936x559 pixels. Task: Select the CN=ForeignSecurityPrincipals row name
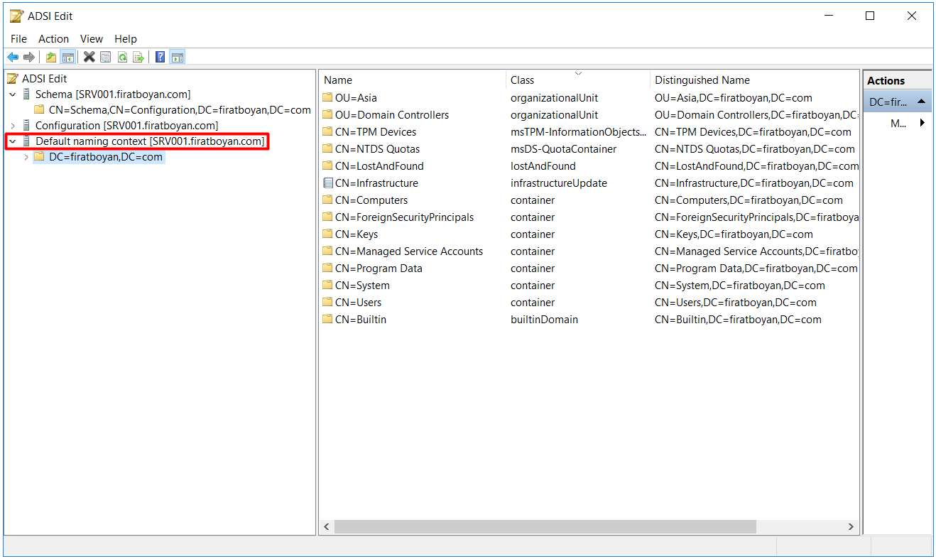point(404,217)
